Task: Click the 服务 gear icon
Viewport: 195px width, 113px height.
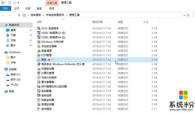Action: tap(39, 60)
